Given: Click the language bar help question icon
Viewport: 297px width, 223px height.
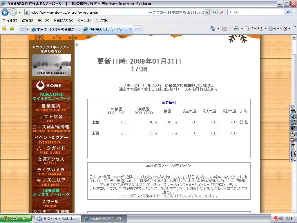Looking at the screenshot, I should (x=293, y=146).
